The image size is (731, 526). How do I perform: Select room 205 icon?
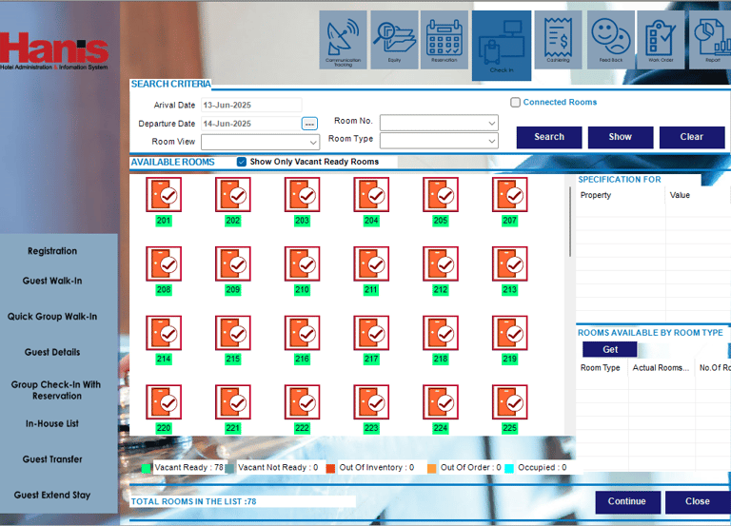(441, 194)
